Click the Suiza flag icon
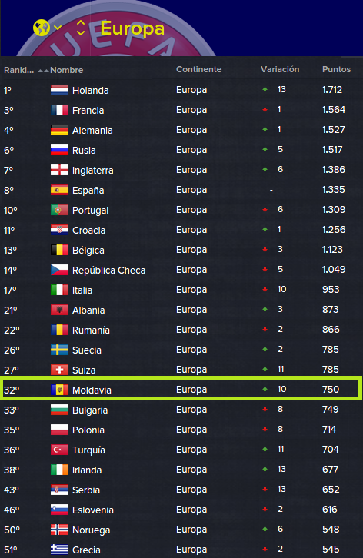This screenshot has height=558, width=363. pos(59,370)
